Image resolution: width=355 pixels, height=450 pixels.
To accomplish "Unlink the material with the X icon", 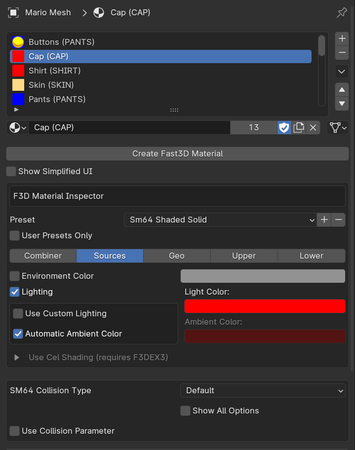I will coord(313,127).
